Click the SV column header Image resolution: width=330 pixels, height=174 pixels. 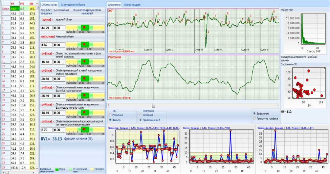tap(14, 4)
